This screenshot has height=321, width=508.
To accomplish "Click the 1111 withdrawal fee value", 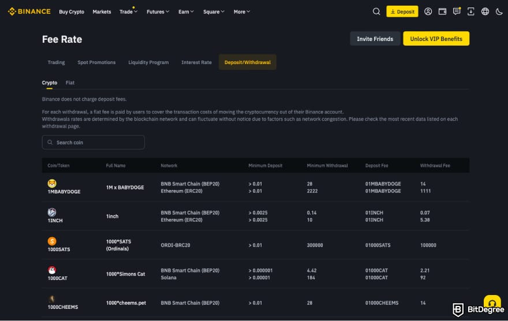I will [425, 191].
